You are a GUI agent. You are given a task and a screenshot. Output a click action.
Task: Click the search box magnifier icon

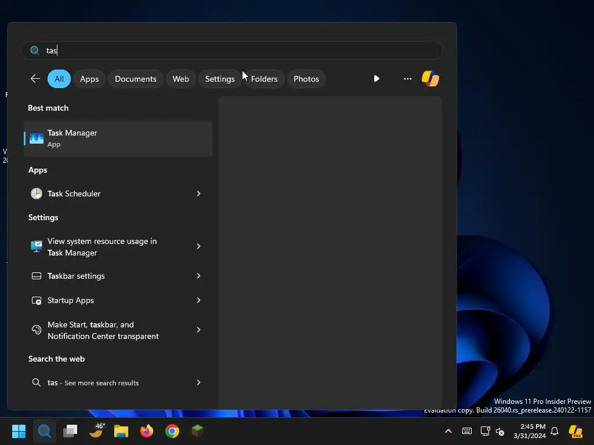click(34, 50)
